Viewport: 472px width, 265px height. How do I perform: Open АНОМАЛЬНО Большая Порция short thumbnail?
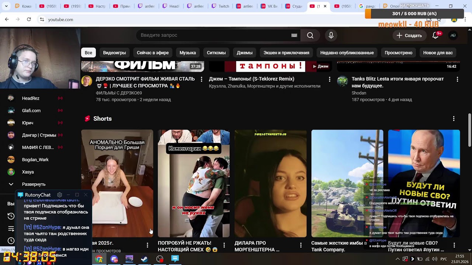(x=117, y=183)
